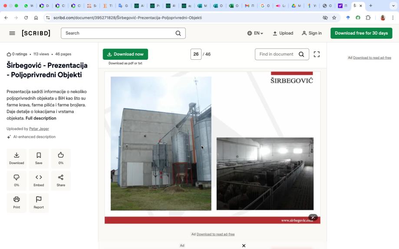Switch to the Google search tab
Screen dimensions: 399x249
pos(265,6)
